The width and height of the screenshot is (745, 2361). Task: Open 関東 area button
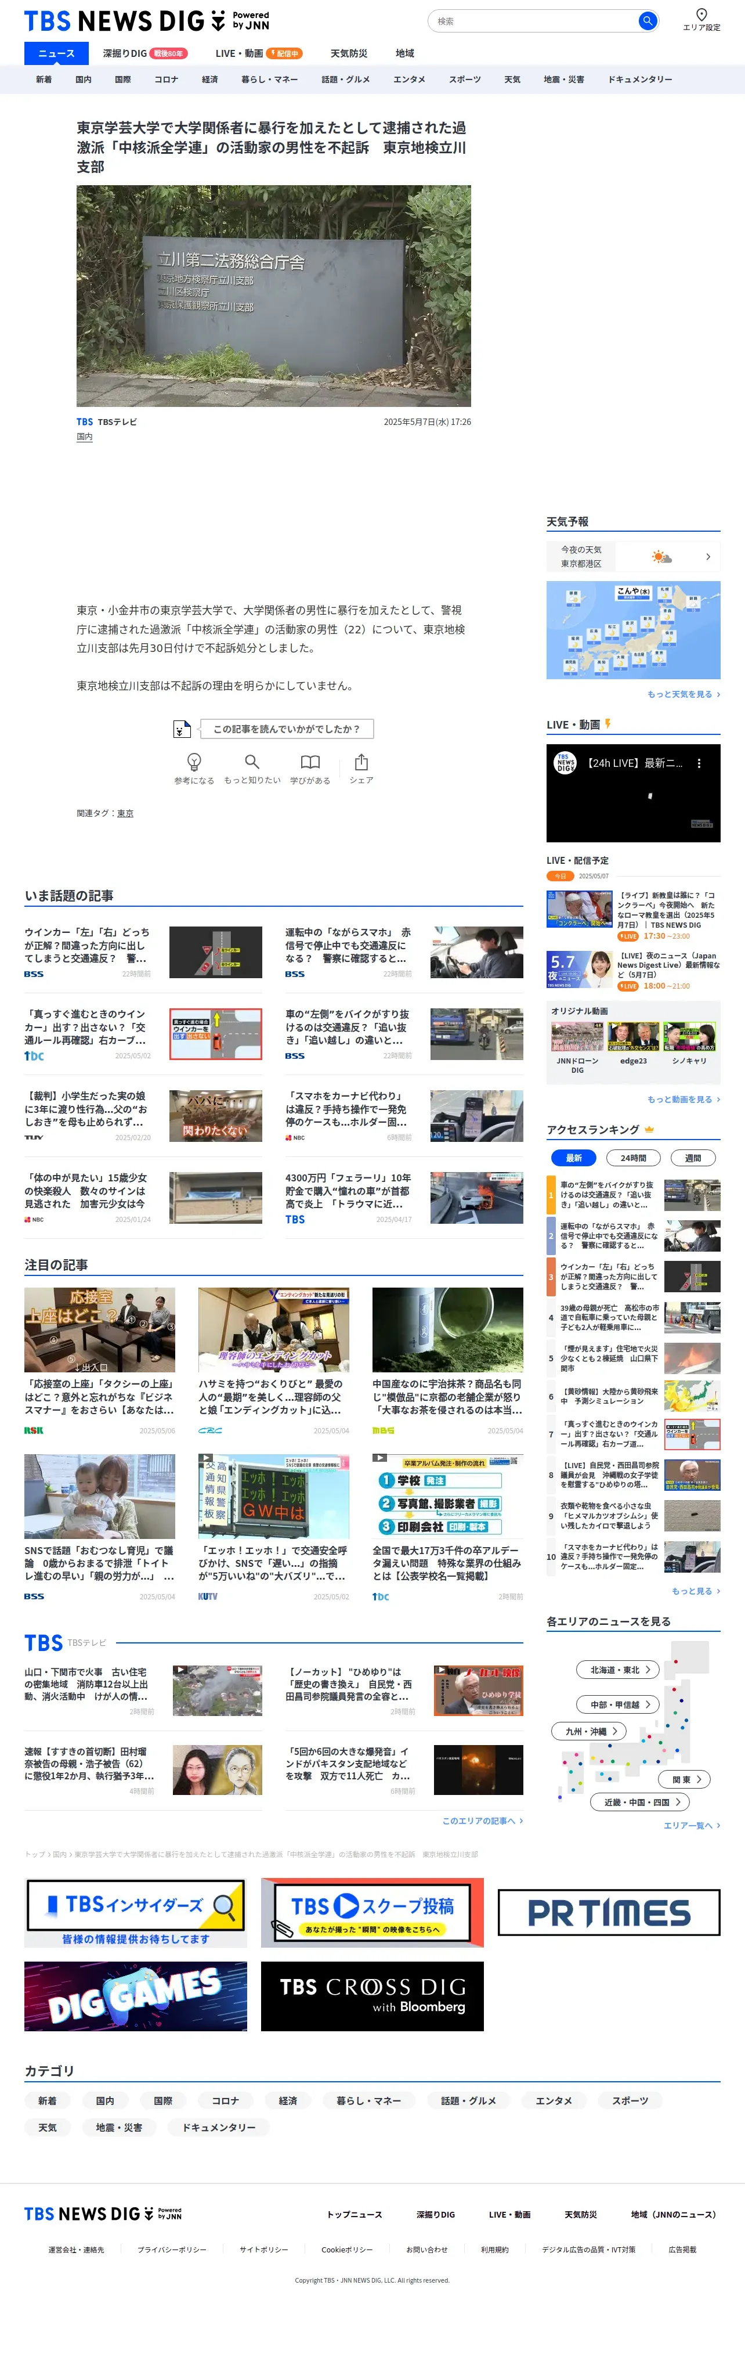pos(685,1779)
